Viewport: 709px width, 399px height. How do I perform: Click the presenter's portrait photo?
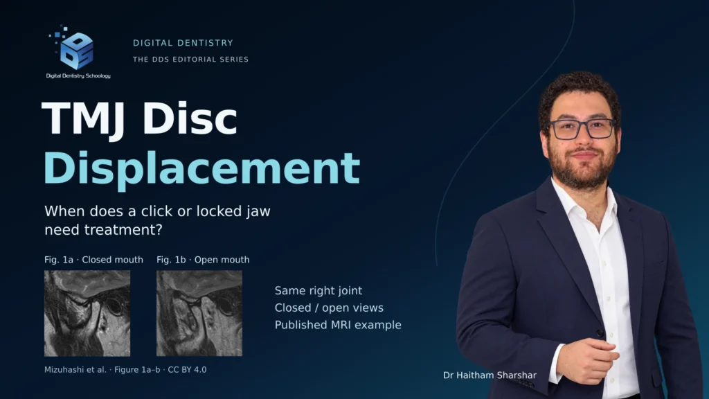coord(579,236)
